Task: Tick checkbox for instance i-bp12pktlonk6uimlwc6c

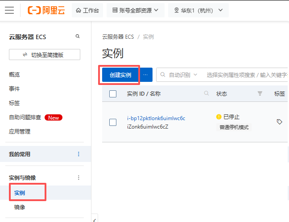Action: [113, 122]
